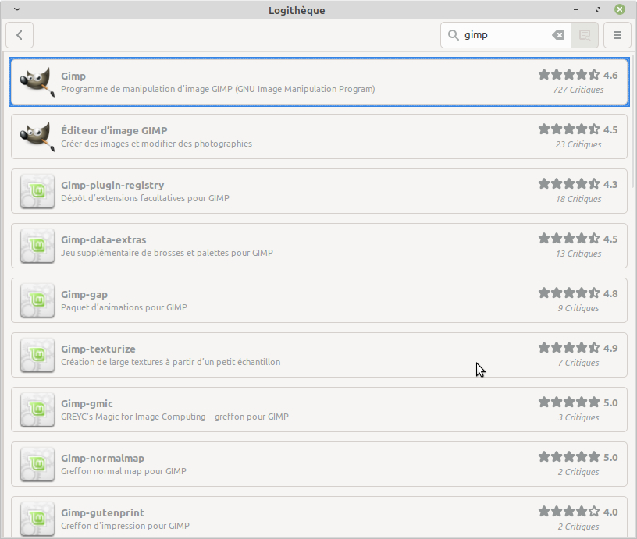Click the Gimp-gutenprint package icon
This screenshot has width=637, height=539.
click(x=37, y=519)
